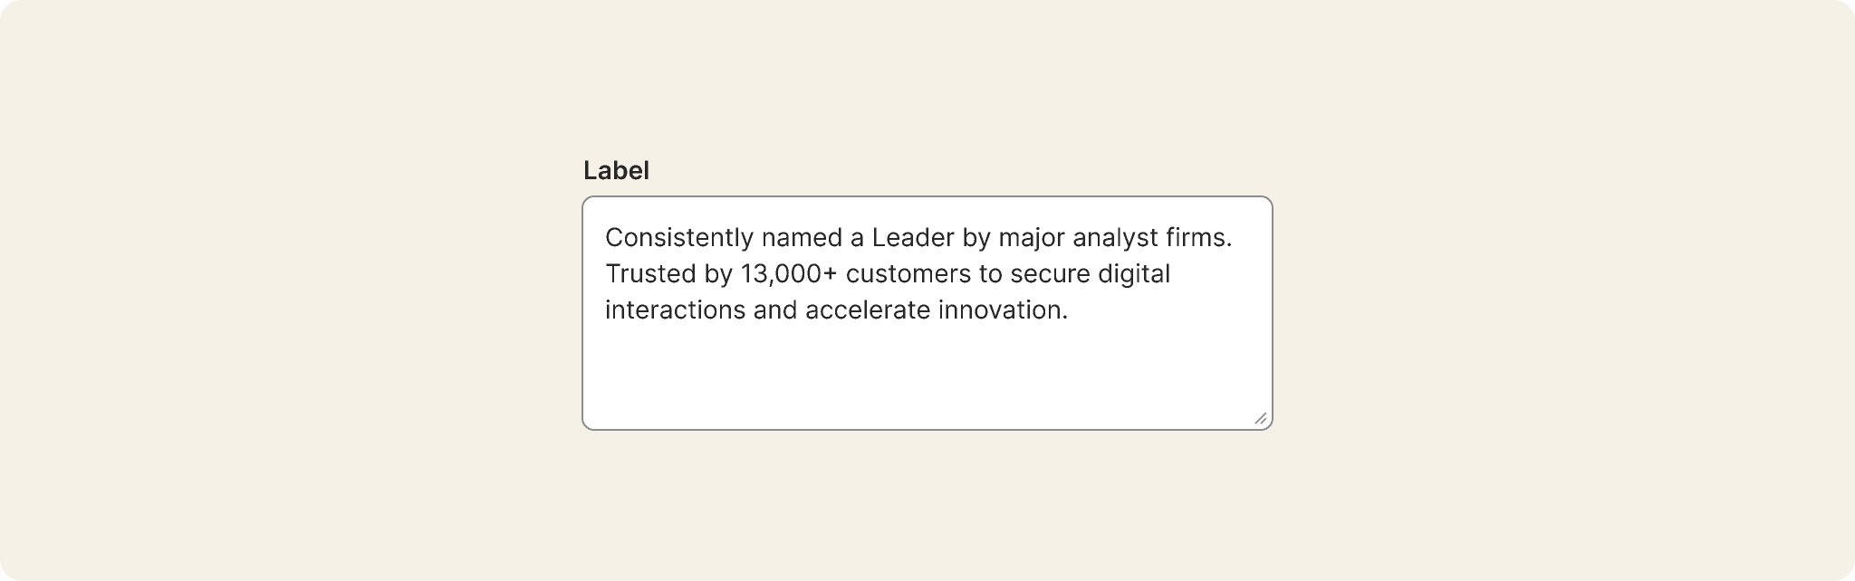
Task: Place cursor on the word "Consistently"
Action: (679, 238)
